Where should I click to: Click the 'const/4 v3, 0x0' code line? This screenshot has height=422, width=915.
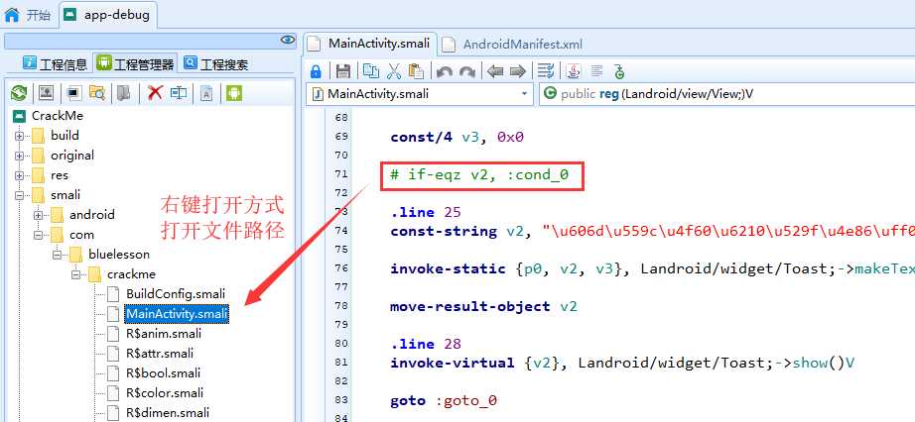pos(457,138)
